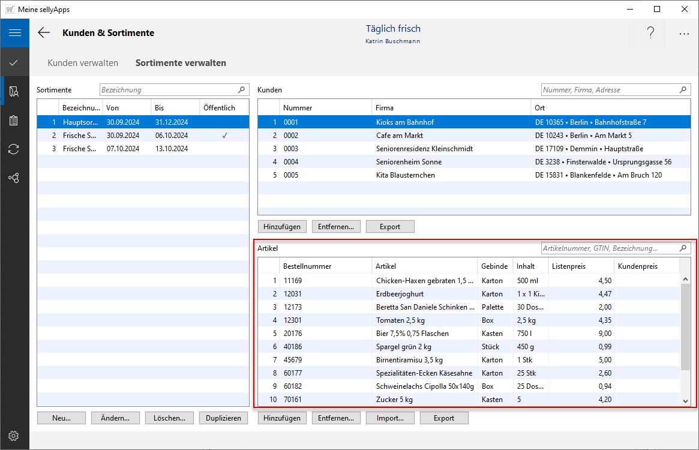
Task: Toggle Öffentlich checkmark for second Sortiment row
Action: coord(224,136)
